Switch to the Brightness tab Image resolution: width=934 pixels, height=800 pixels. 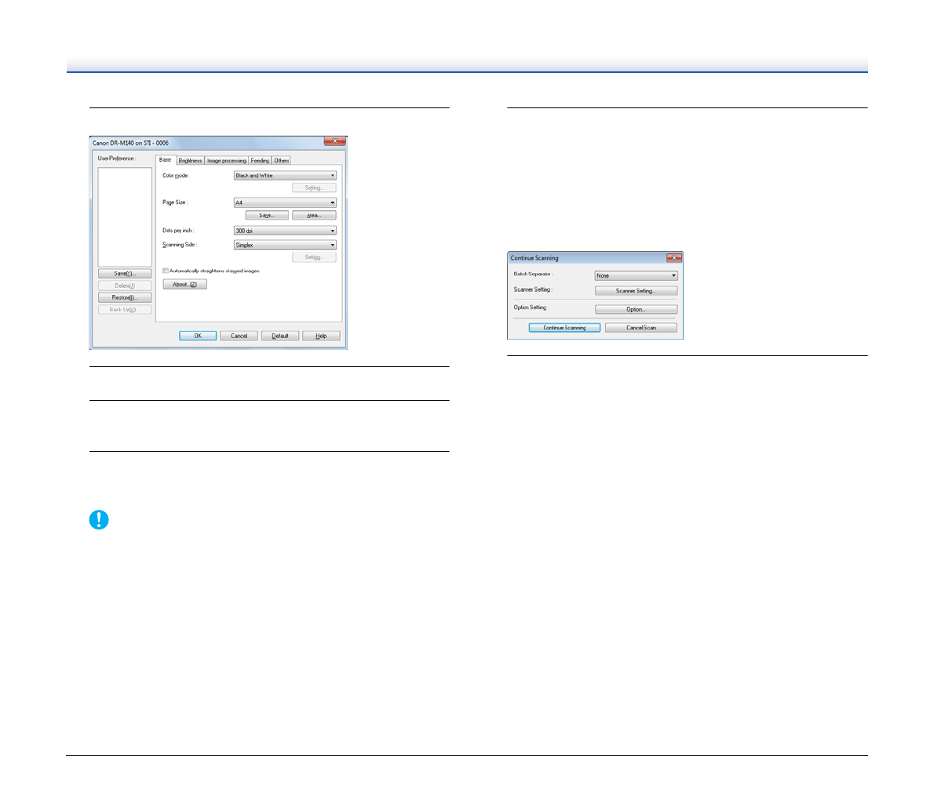pyautogui.click(x=190, y=161)
